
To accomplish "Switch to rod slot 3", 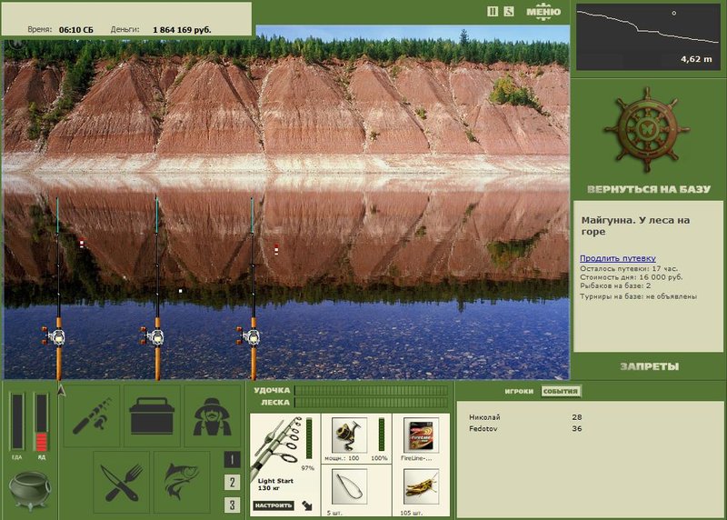I will (x=232, y=505).
